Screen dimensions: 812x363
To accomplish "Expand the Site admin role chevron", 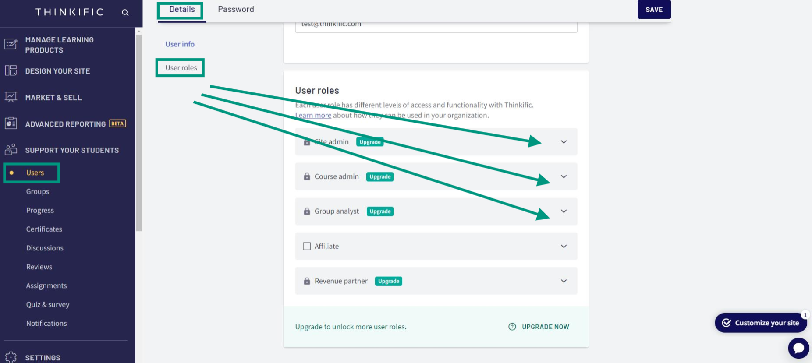I will pos(564,142).
